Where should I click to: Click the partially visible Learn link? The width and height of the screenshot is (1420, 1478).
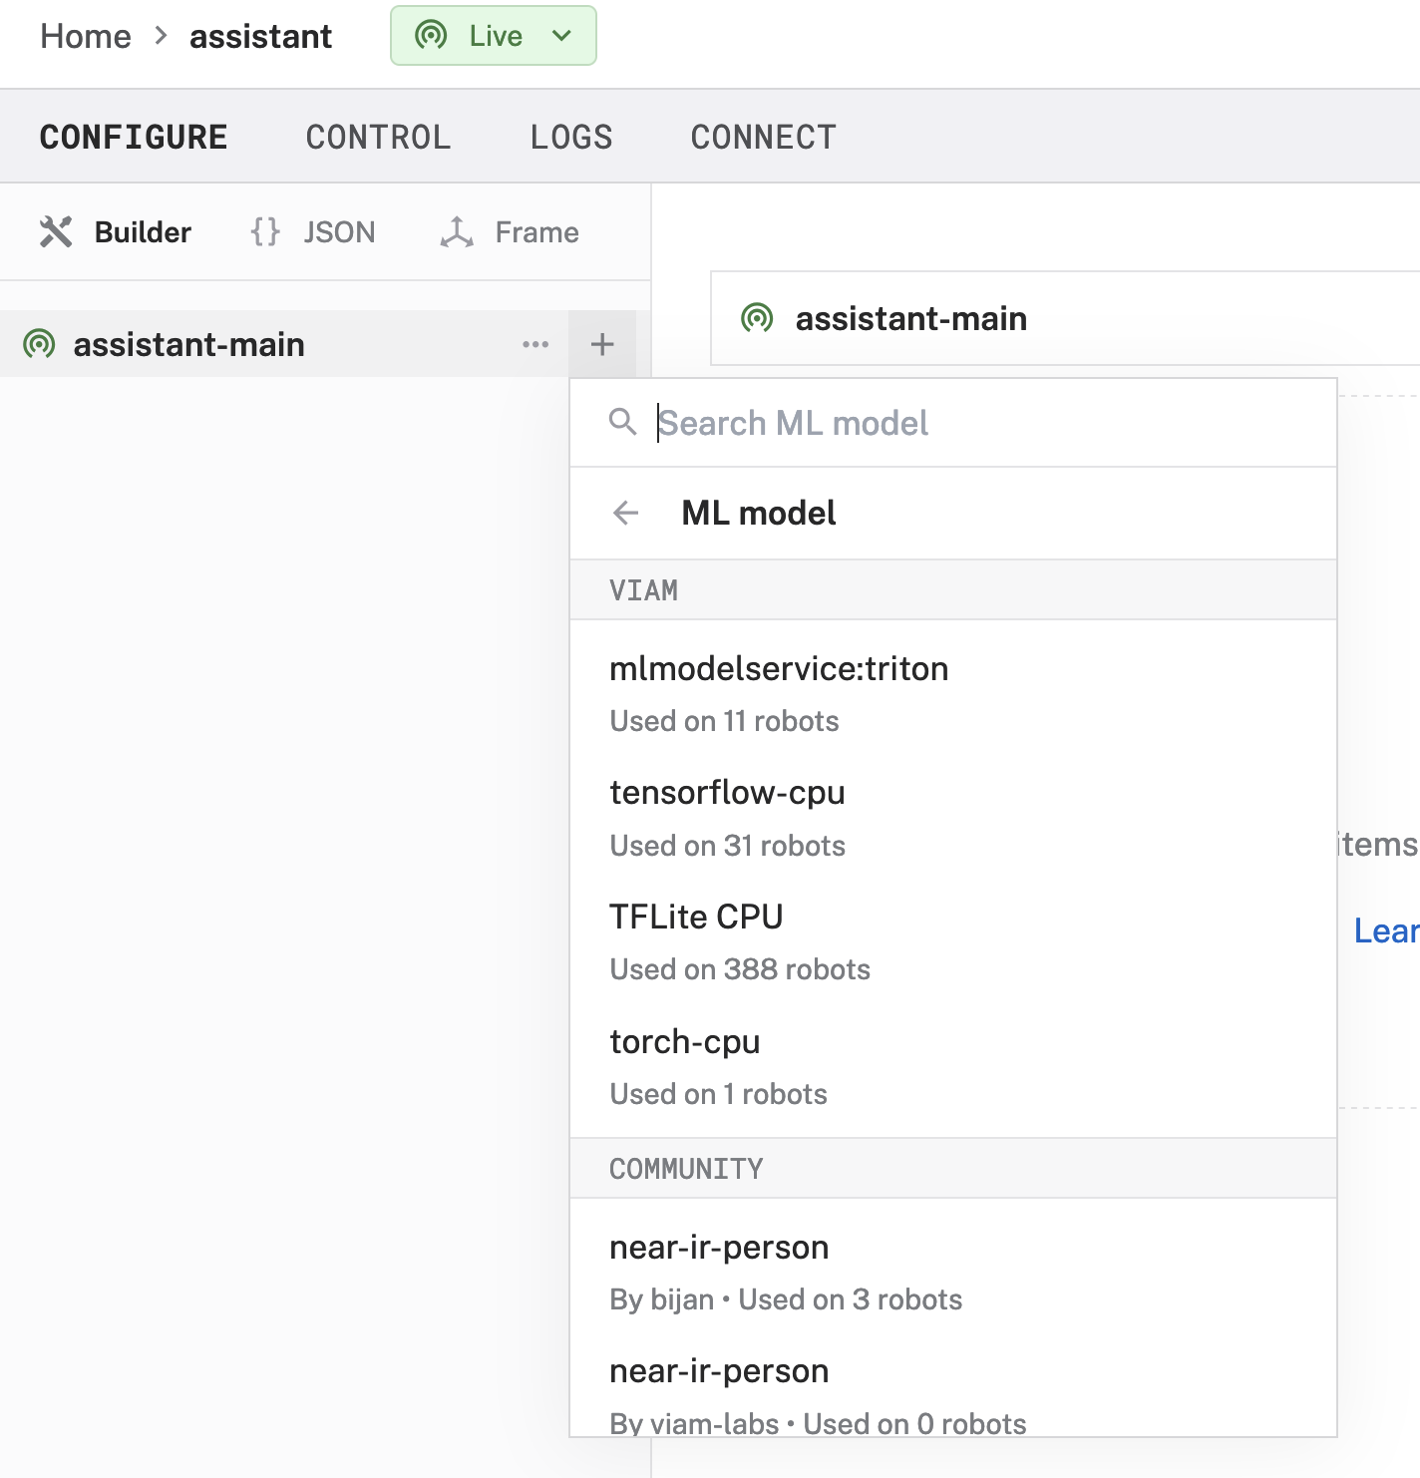[1386, 930]
